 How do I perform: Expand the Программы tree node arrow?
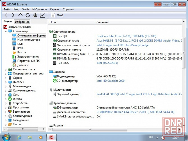click(6, 108)
